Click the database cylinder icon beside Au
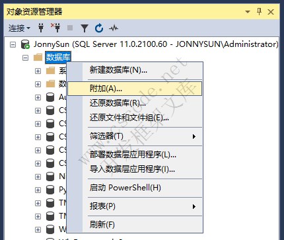The image size is (284, 240). (x=50, y=97)
